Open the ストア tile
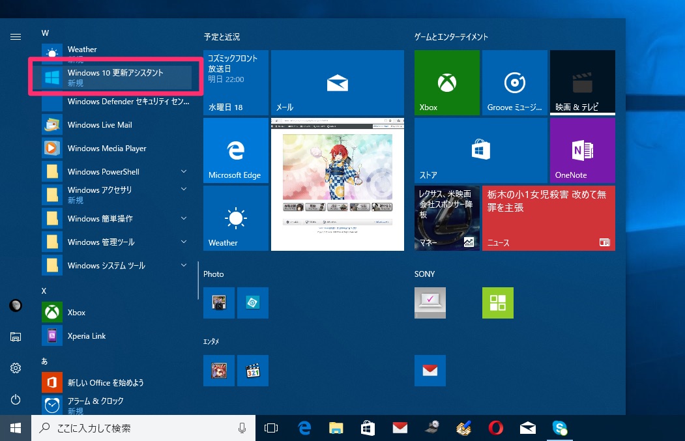Viewport: 685px width, 441px height. pyautogui.click(x=481, y=150)
